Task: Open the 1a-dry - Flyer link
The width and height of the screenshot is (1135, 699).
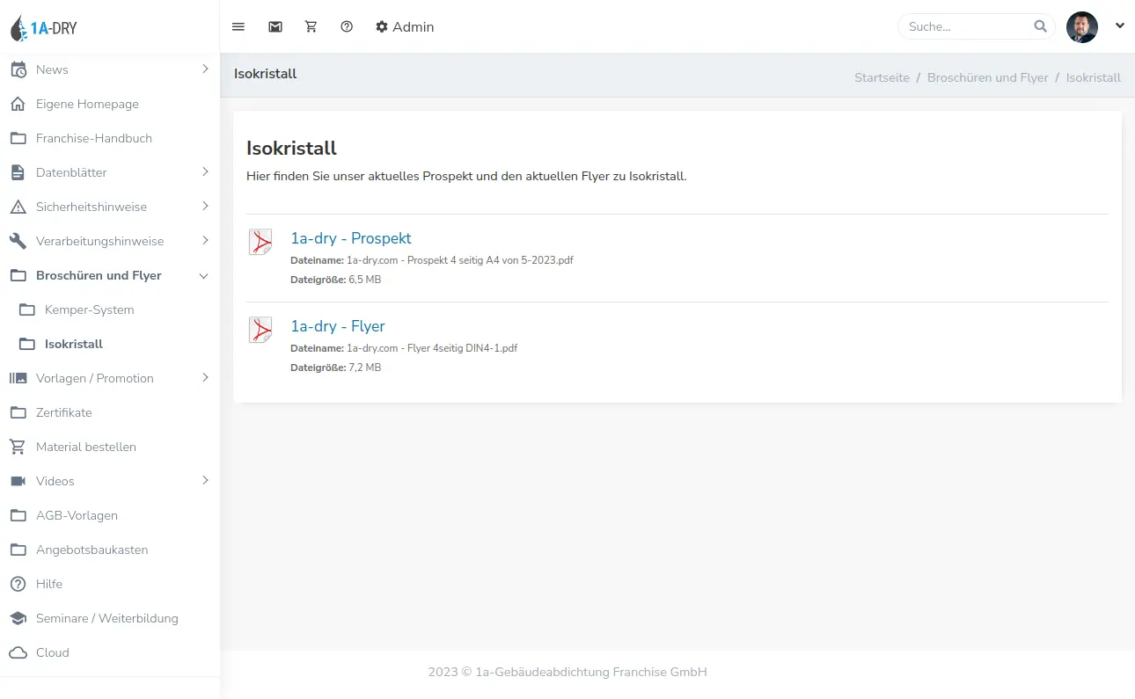Action: point(338,326)
